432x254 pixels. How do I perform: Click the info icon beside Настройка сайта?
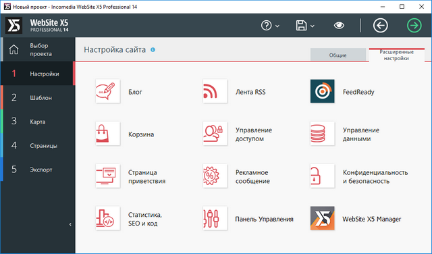(153, 49)
